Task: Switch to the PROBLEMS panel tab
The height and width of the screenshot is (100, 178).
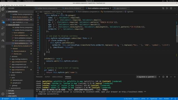Action: click(39, 77)
